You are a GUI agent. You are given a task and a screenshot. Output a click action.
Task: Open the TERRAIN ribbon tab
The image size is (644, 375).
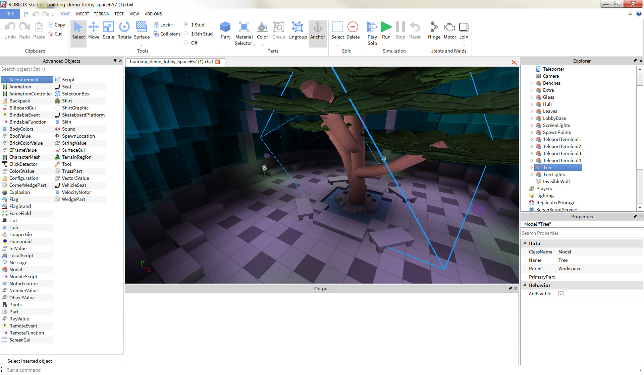point(101,14)
